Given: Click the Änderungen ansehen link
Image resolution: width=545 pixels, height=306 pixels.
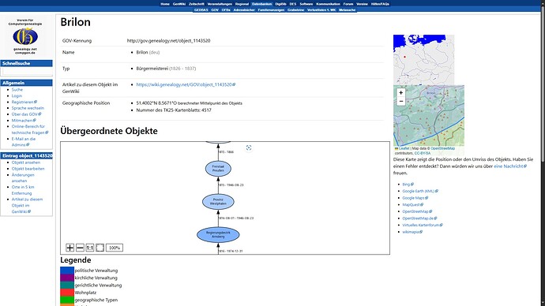Looking at the screenshot, I should [23, 177].
